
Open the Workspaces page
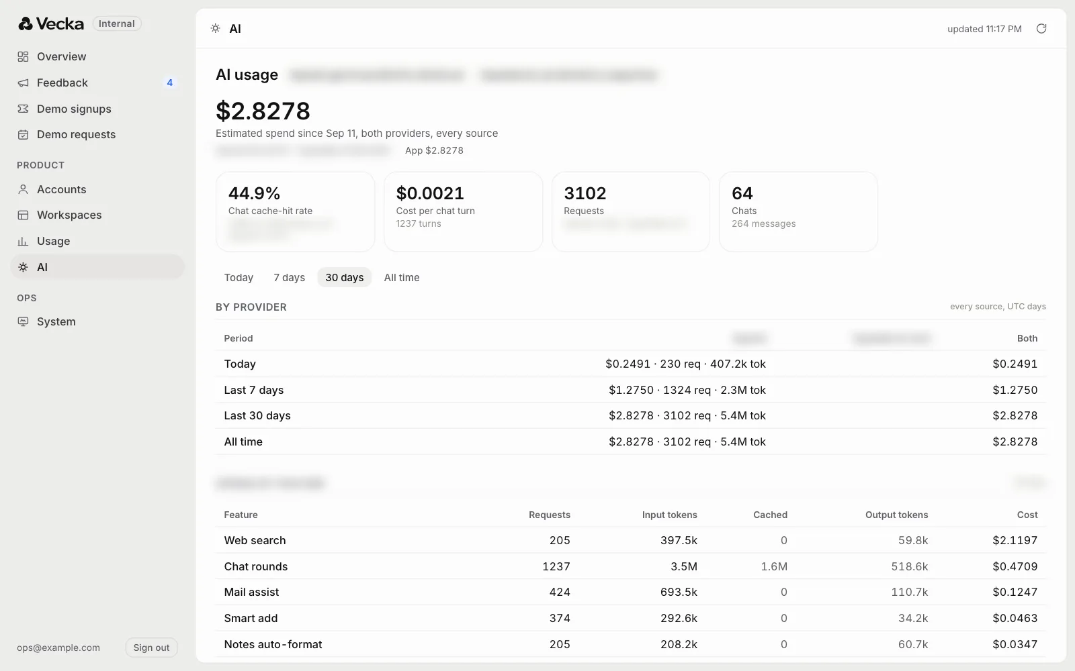point(97,215)
